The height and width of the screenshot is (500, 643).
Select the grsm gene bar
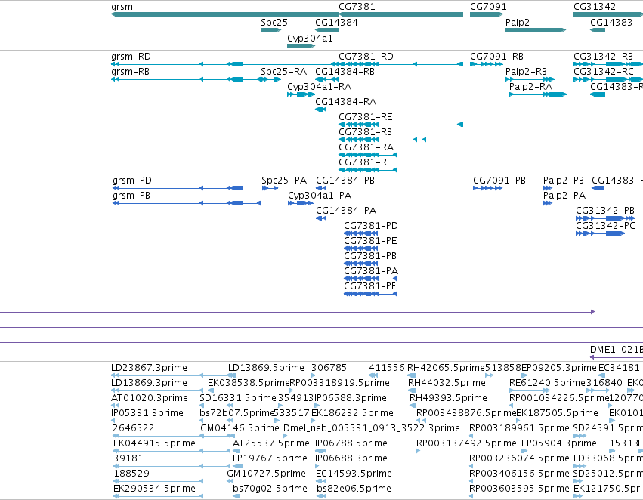pyautogui.click(x=224, y=14)
